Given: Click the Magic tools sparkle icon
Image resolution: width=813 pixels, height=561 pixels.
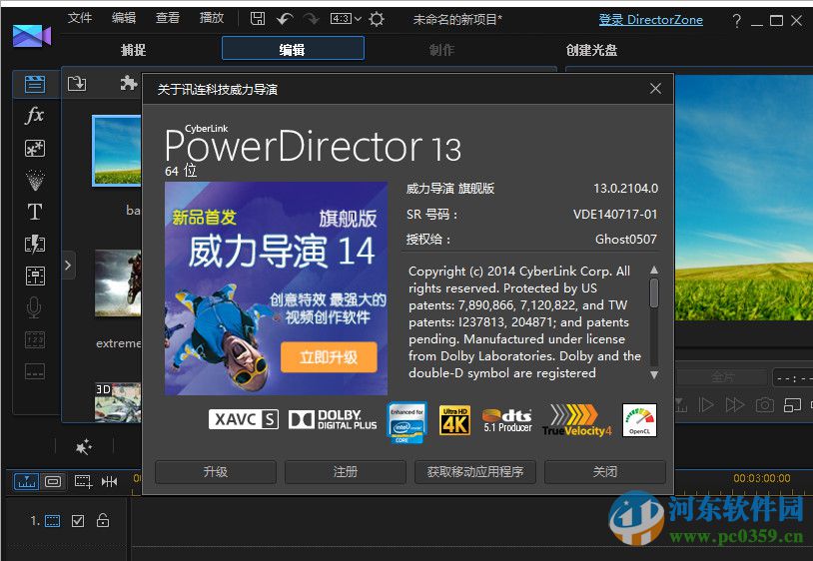Looking at the screenshot, I should tap(83, 446).
